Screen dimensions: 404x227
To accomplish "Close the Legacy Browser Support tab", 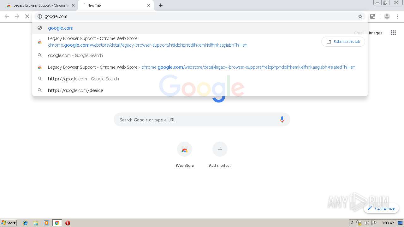I will click(x=73, y=5).
